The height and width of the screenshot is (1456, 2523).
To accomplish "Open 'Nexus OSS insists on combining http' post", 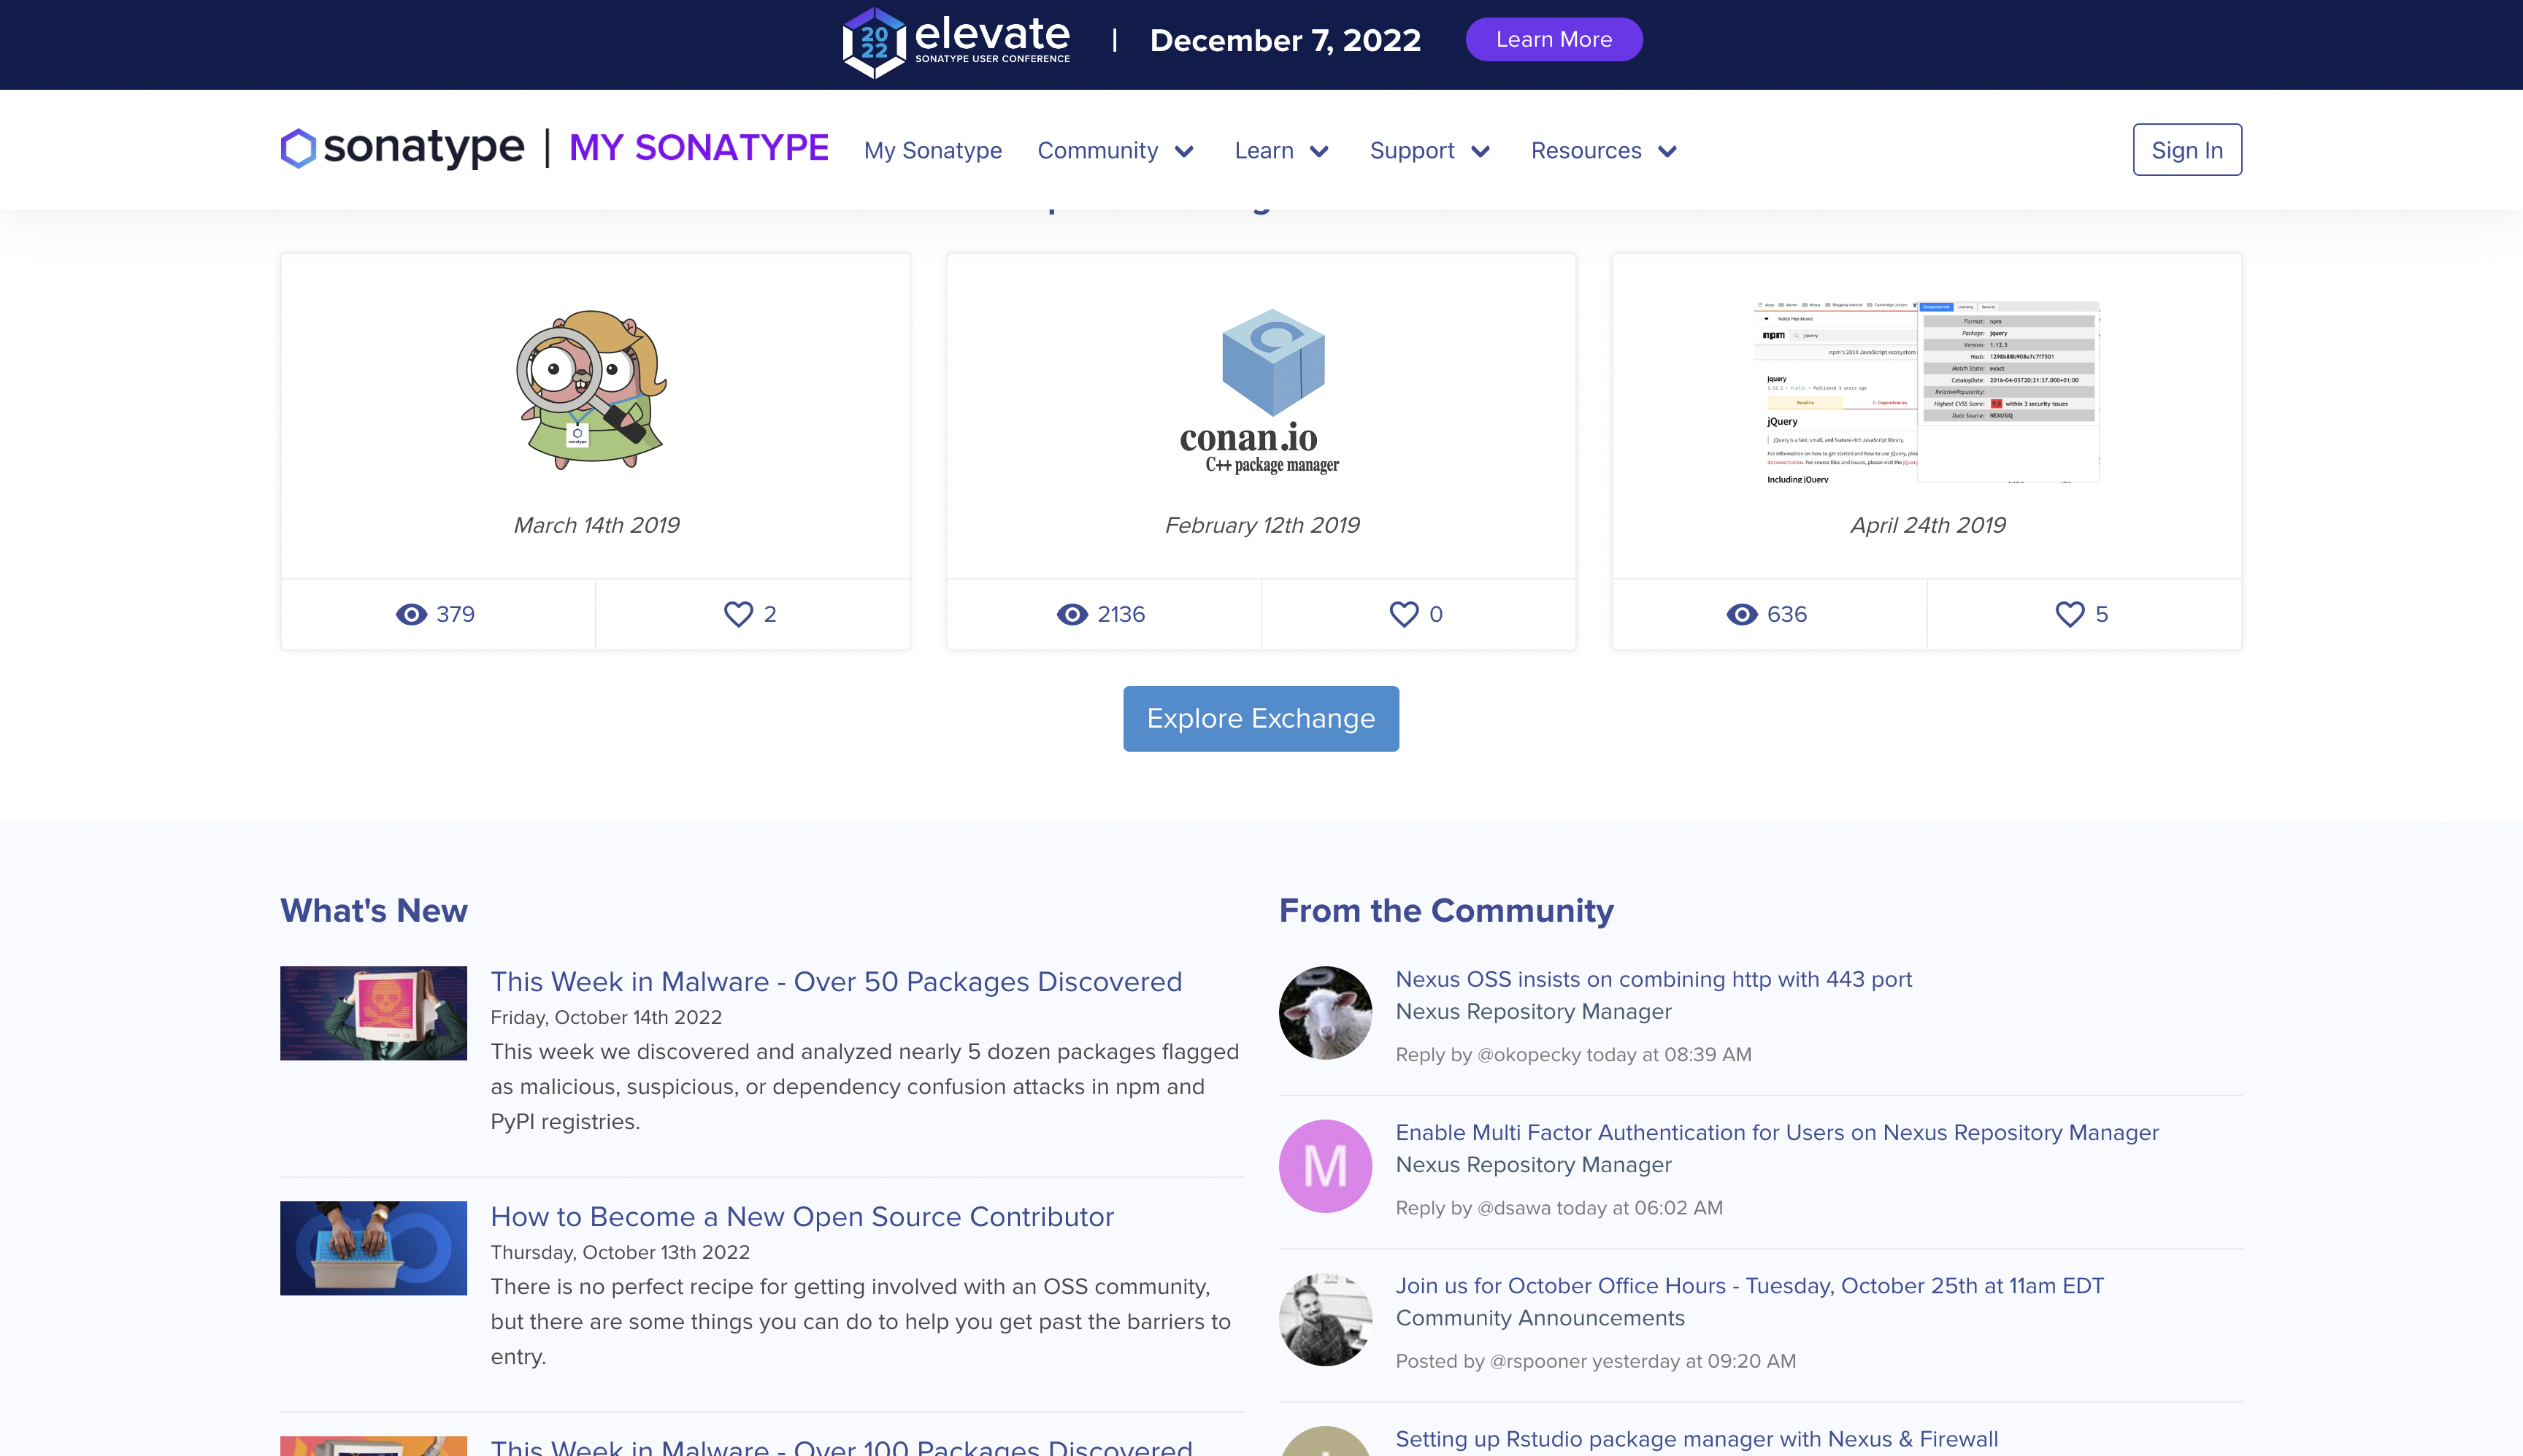I will pos(1653,979).
